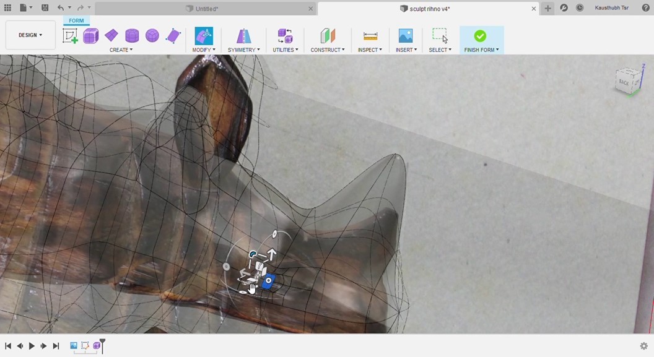
Task: Click the Utilities tool icon
Action: [x=286, y=36]
